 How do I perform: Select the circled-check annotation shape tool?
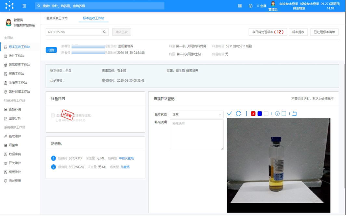(278, 113)
